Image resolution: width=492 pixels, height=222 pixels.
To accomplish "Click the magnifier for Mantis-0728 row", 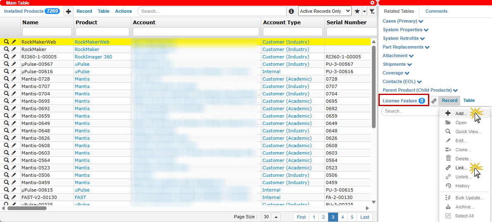I will [6, 79].
